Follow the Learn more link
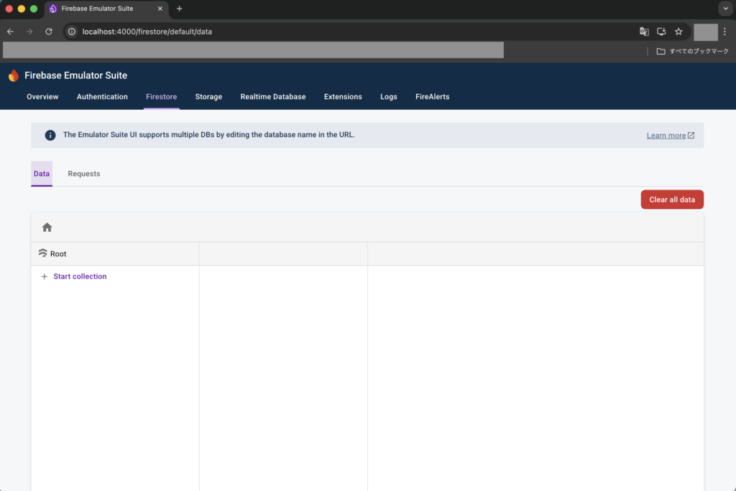Screen dimensions: 736x491 pyautogui.click(x=666, y=136)
